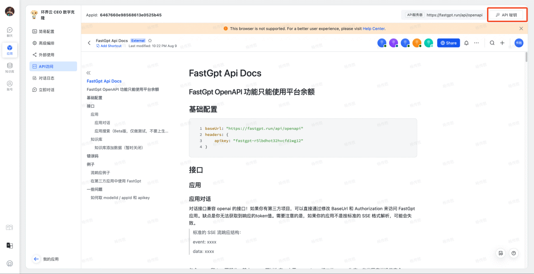
Task: Jump to 知识库 in the outline
Action: (x=96, y=139)
